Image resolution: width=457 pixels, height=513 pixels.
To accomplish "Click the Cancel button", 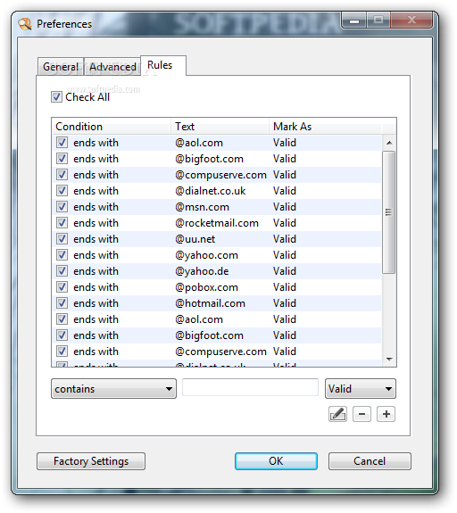I will (x=370, y=461).
